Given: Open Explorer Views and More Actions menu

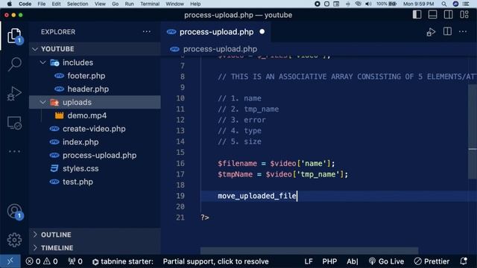Looking at the screenshot, I should point(147,31).
